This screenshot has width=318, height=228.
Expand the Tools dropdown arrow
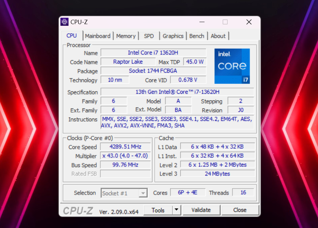[x=177, y=210]
